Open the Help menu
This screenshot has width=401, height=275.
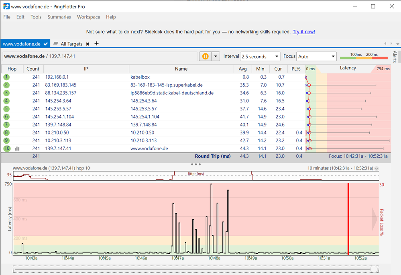[111, 17]
